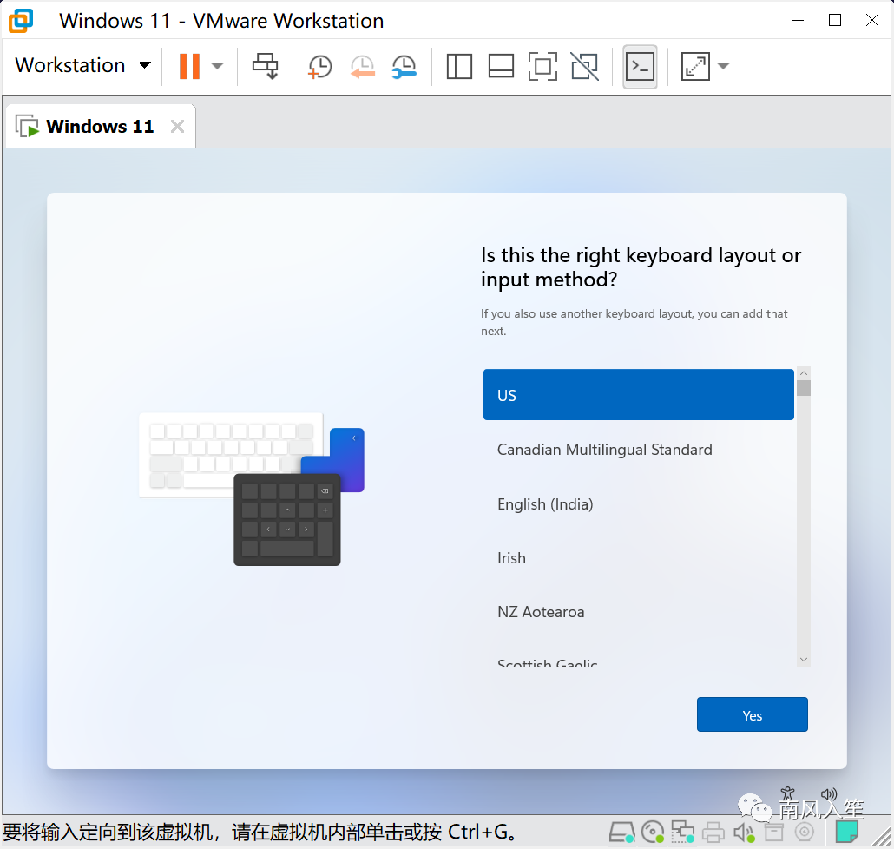Toggle the library sidebar panel icon
Viewport: 894px width, 849px height.
[459, 66]
